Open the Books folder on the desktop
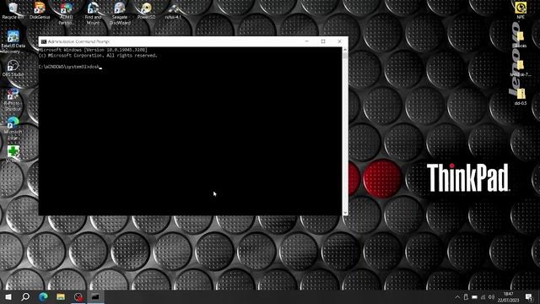 (x=521, y=40)
